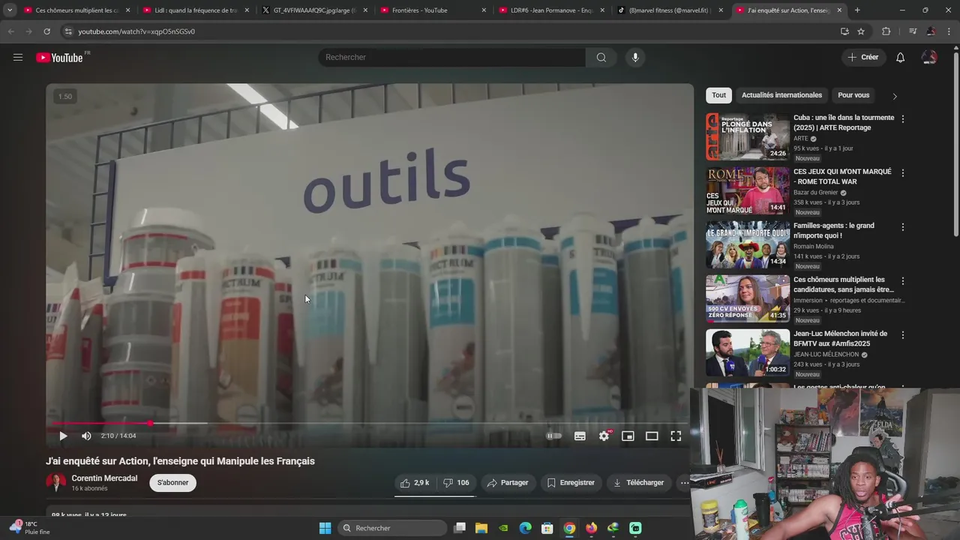Save the video with Enregistrer
Screen dimensions: 960x540
pos(571,483)
